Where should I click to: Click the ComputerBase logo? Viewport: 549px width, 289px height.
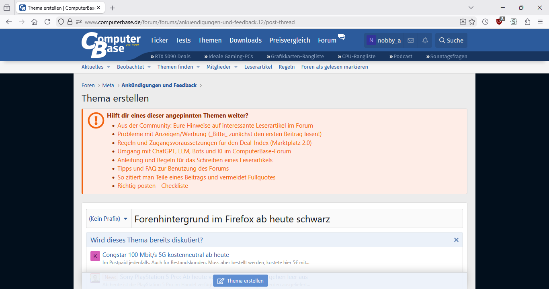[111, 45]
